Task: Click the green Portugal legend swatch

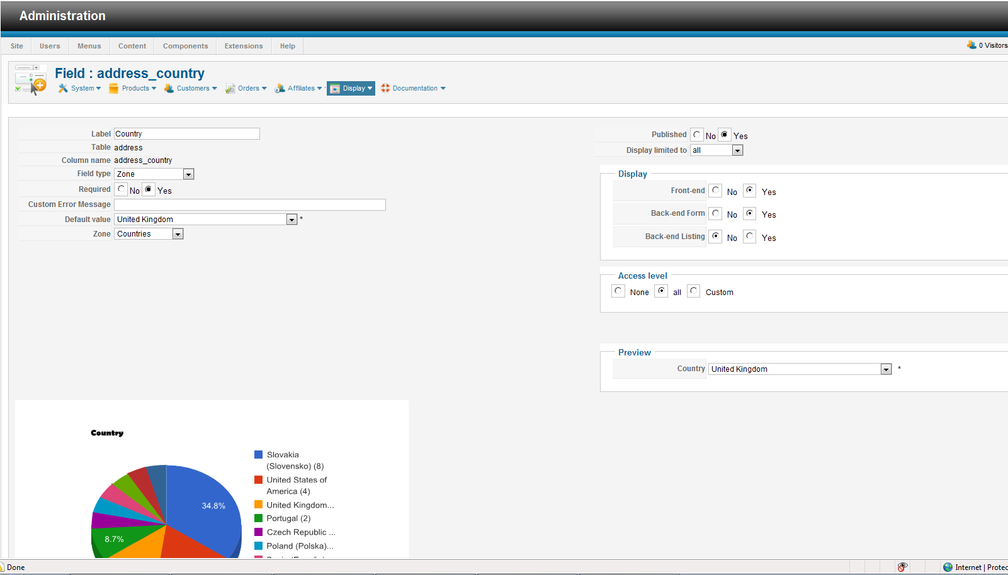Action: pyautogui.click(x=258, y=518)
